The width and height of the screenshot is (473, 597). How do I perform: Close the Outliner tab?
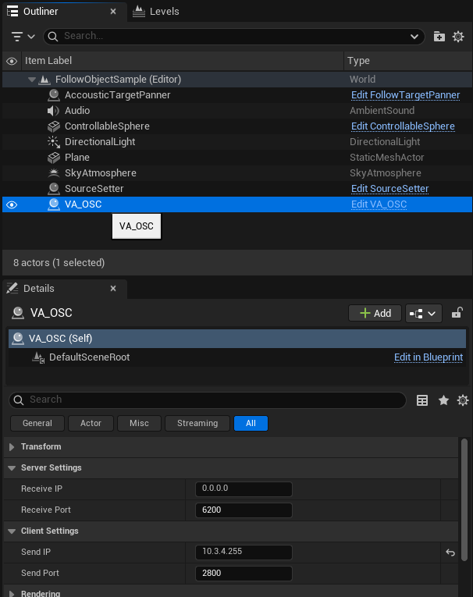[x=113, y=12]
